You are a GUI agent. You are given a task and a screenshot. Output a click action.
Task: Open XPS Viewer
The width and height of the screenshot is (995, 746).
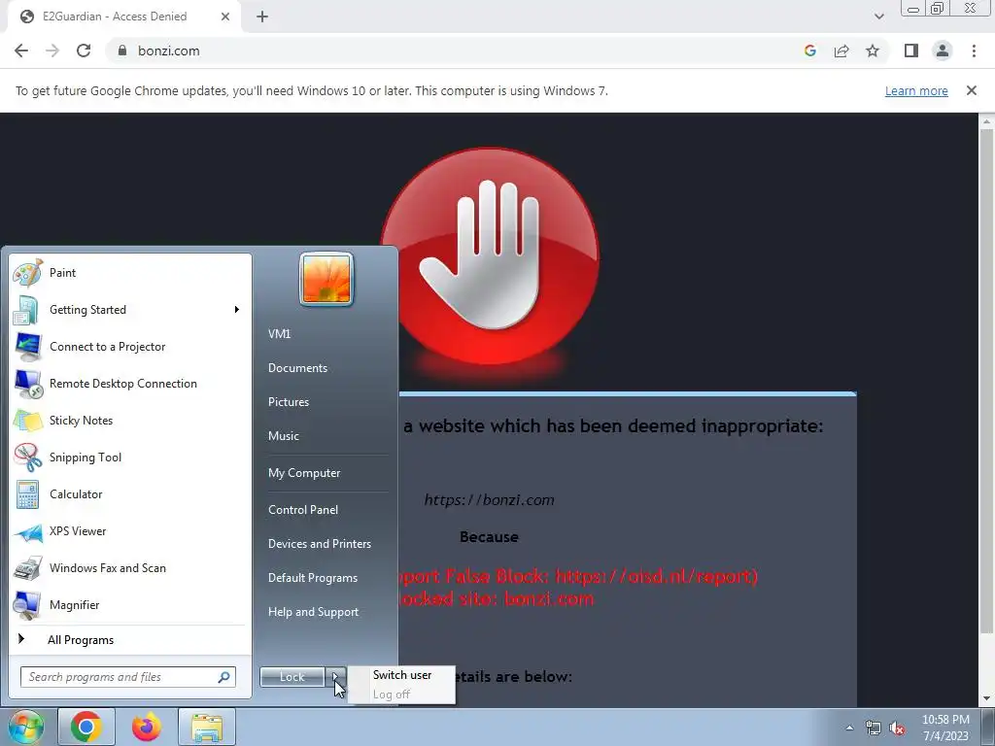pos(131,531)
